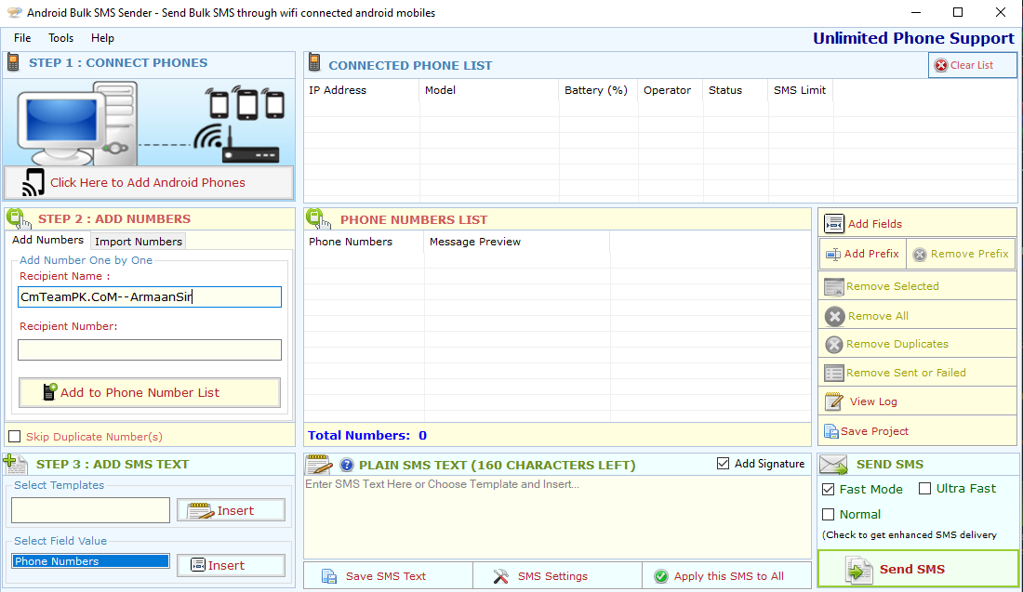Click the SMS text entry area
This screenshot has height=592, width=1023.
tap(557, 518)
